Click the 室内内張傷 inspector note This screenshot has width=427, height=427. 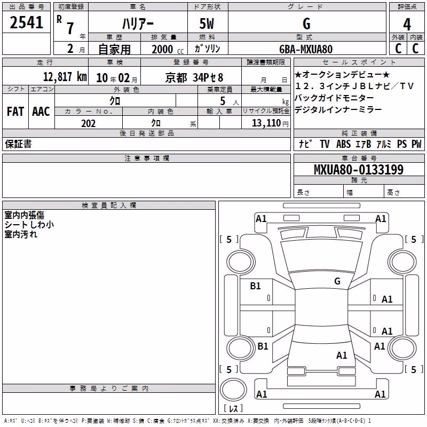point(24,215)
